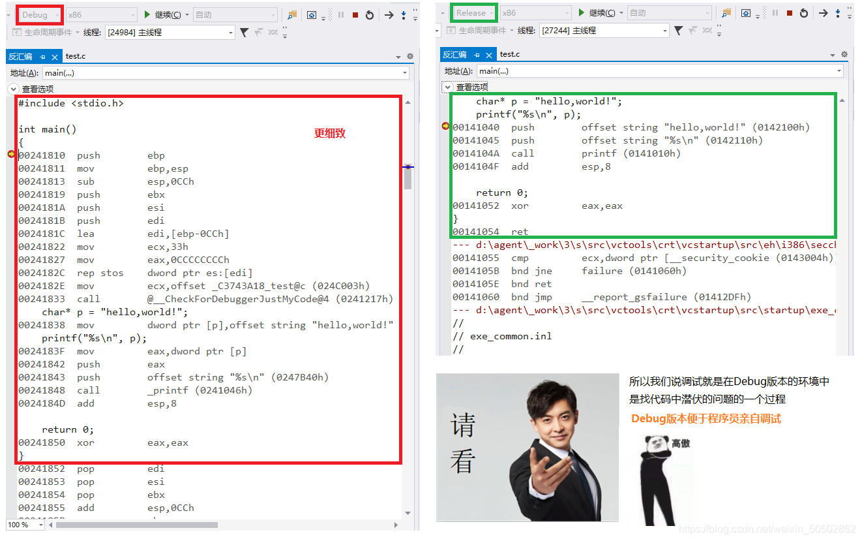Open 100 % zoom dropdown in Debug window

(25, 525)
